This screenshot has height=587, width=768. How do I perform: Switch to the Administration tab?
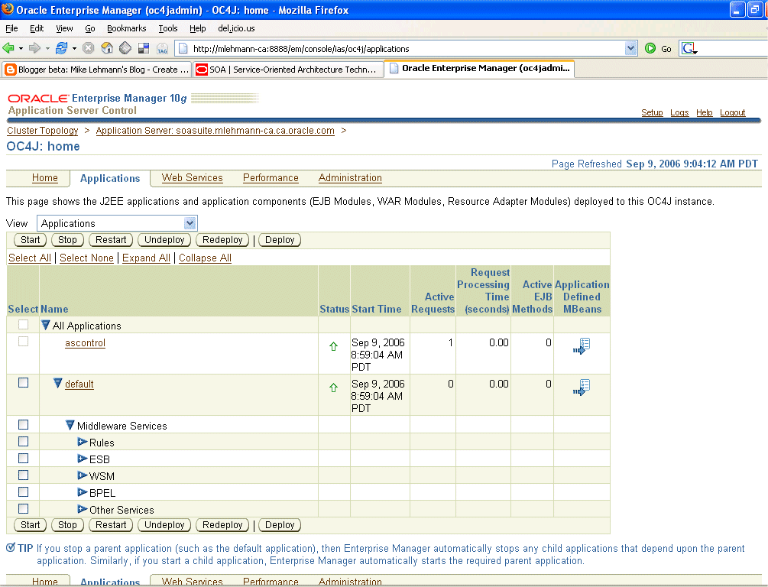(350, 178)
